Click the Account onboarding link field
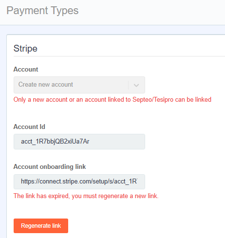This screenshot has height=238, width=225. [79, 182]
